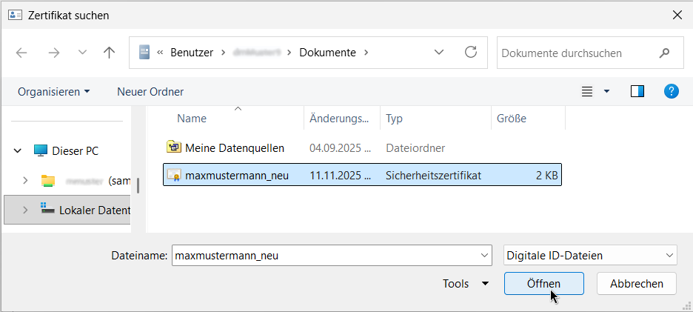Sort by Größe column header
Viewport: 693px width, 312px height.
coord(512,119)
